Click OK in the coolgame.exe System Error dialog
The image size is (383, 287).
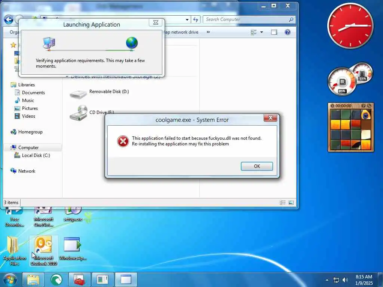click(257, 166)
